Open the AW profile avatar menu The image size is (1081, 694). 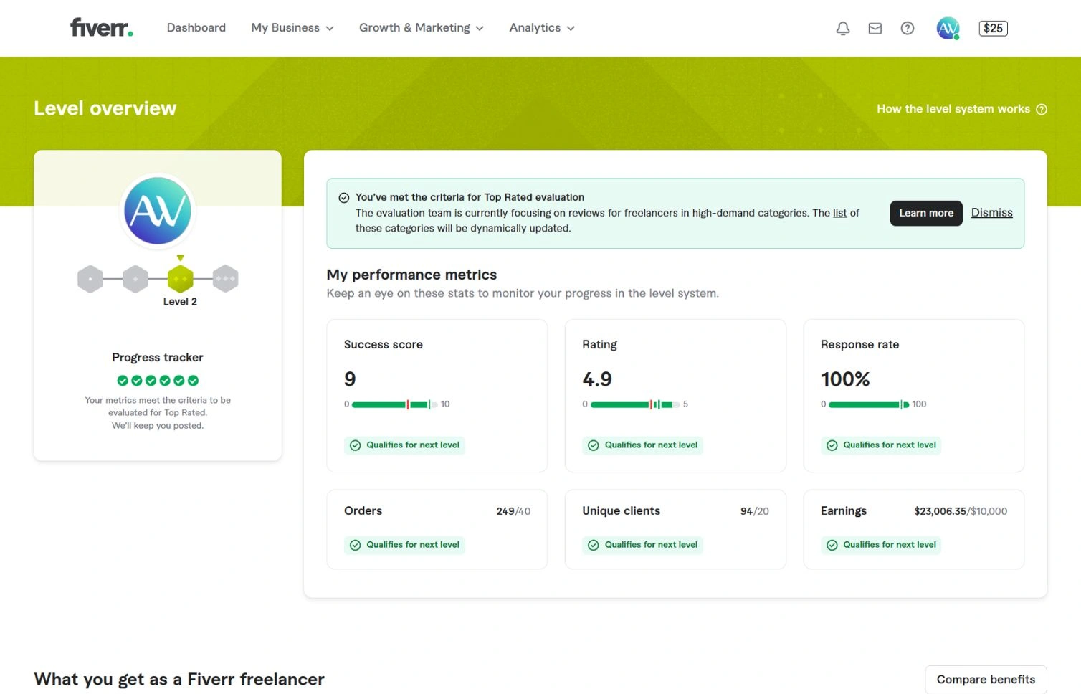click(948, 28)
